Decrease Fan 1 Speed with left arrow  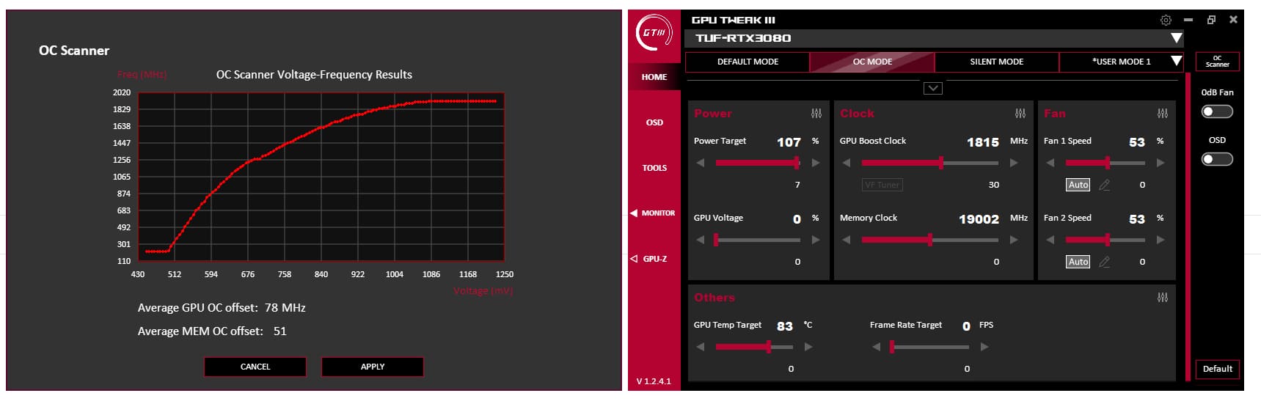click(1050, 163)
